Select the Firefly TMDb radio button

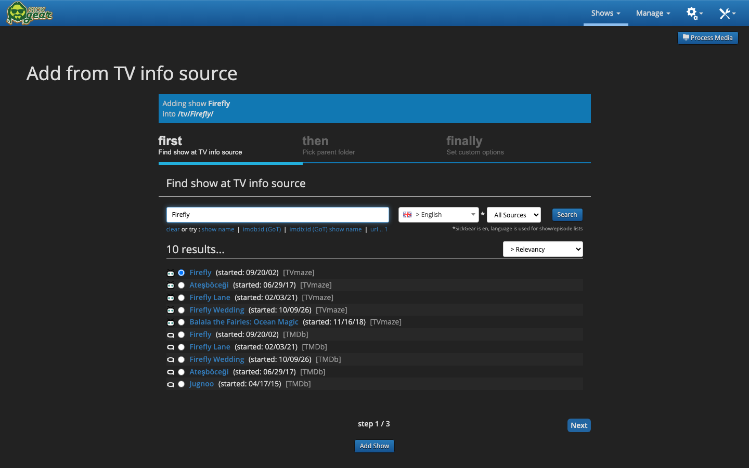pos(181,335)
